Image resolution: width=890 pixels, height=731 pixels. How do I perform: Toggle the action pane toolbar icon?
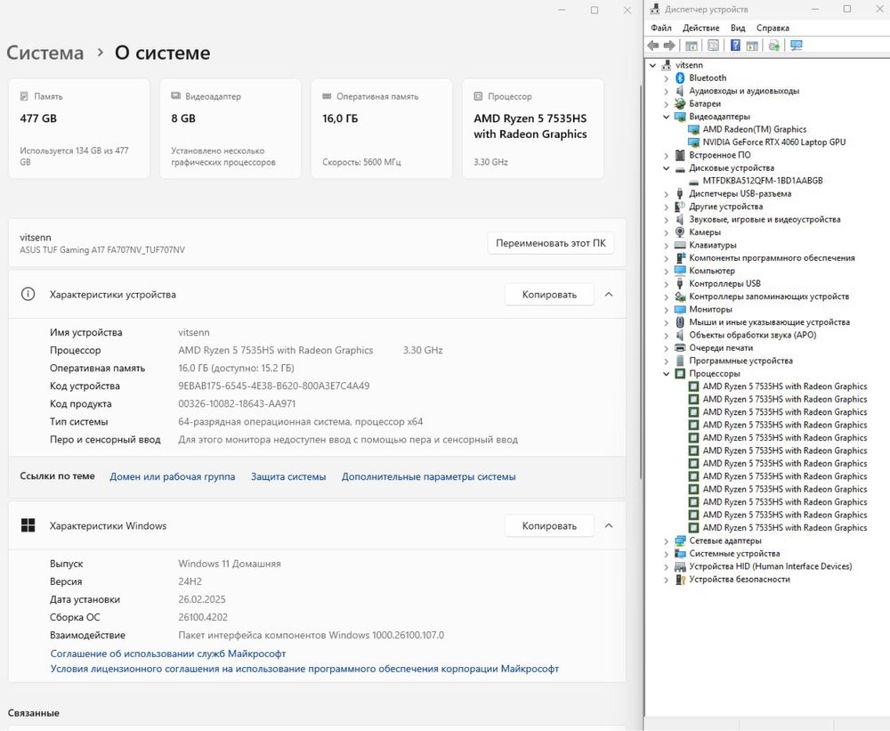[x=752, y=45]
